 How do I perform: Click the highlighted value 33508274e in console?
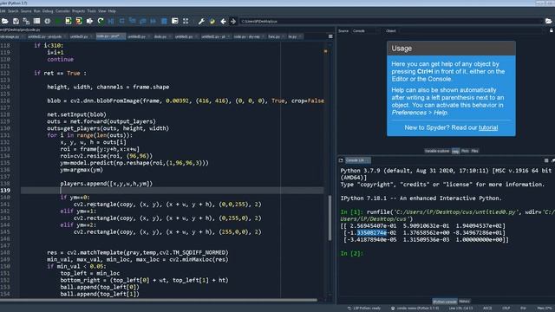372,233
